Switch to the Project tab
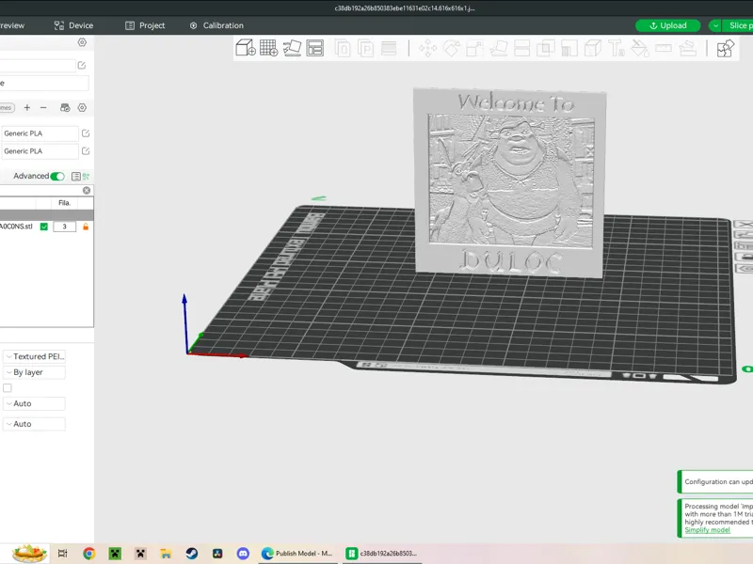Viewport: 753px width, 564px height. pos(145,25)
